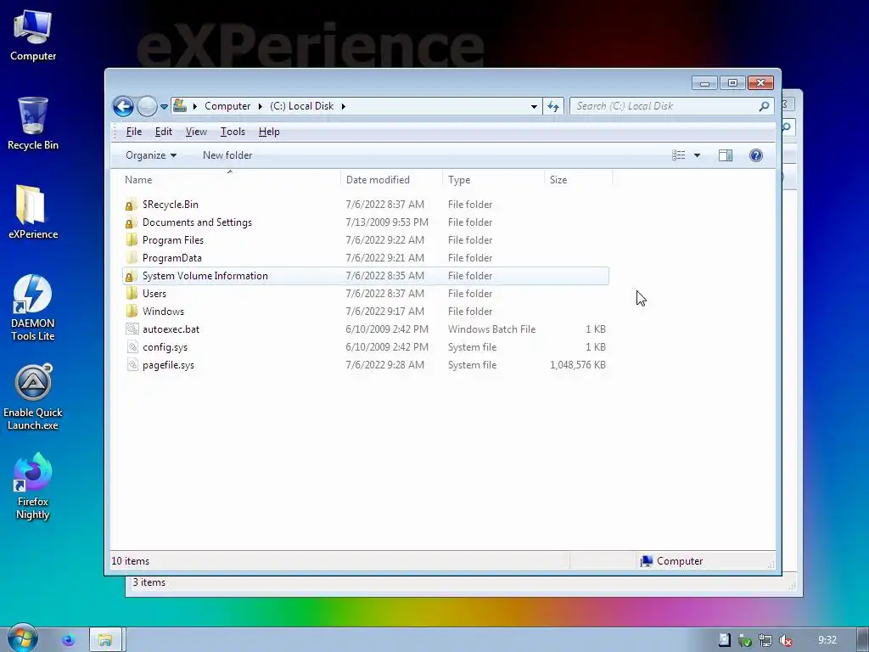This screenshot has height=652, width=869.
Task: Open Explorer help question mark icon
Action: 756,155
